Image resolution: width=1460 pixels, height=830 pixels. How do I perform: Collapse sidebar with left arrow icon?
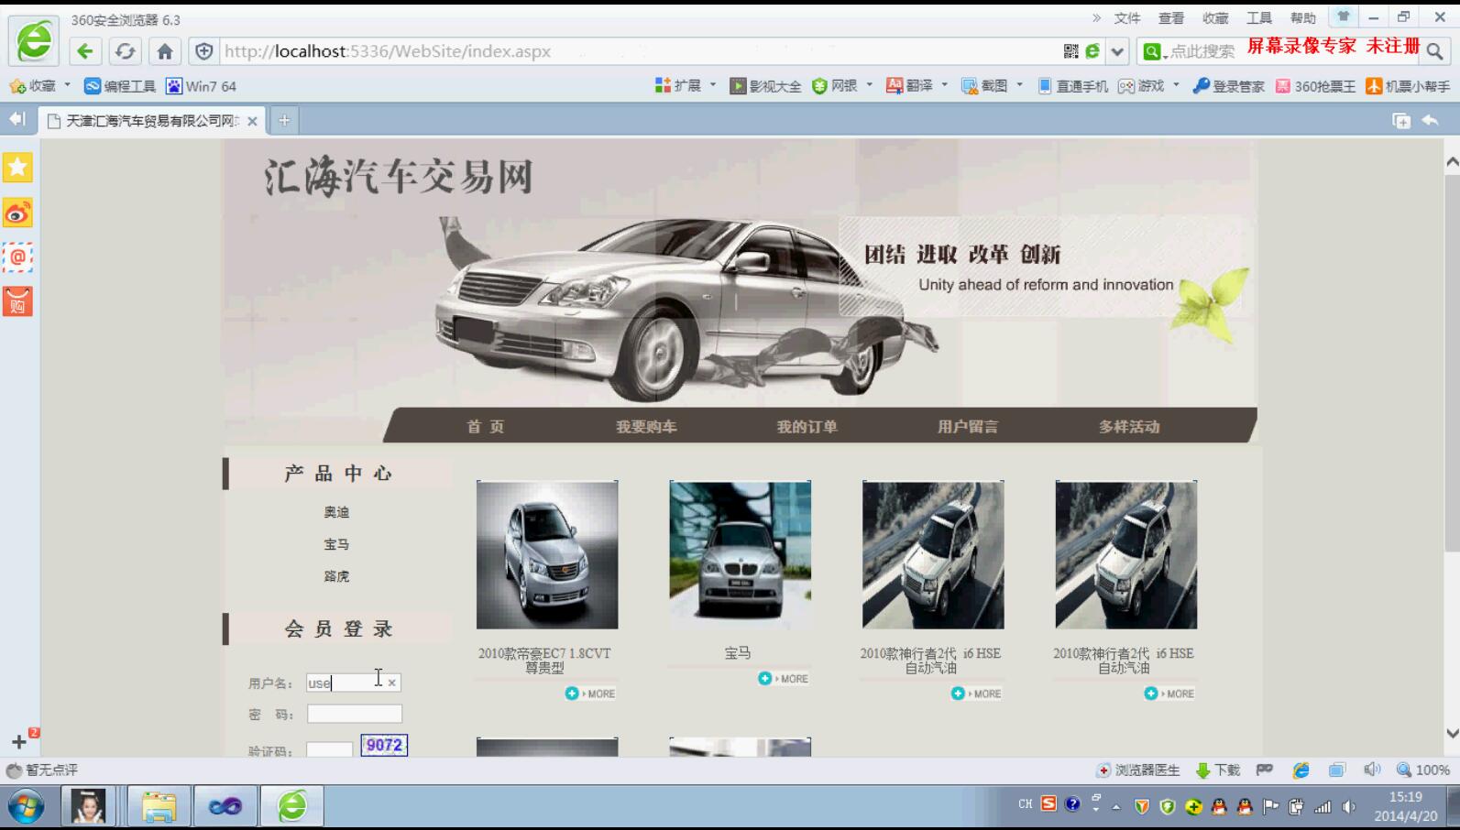click(16, 119)
